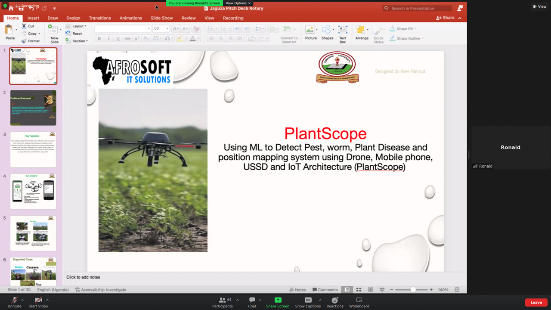551x310 pixels.
Task: Toggle Bold formatting
Action: [x=99, y=38]
